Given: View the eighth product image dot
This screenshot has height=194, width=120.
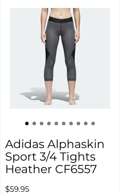Looking at the screenshot, I should (78, 124).
